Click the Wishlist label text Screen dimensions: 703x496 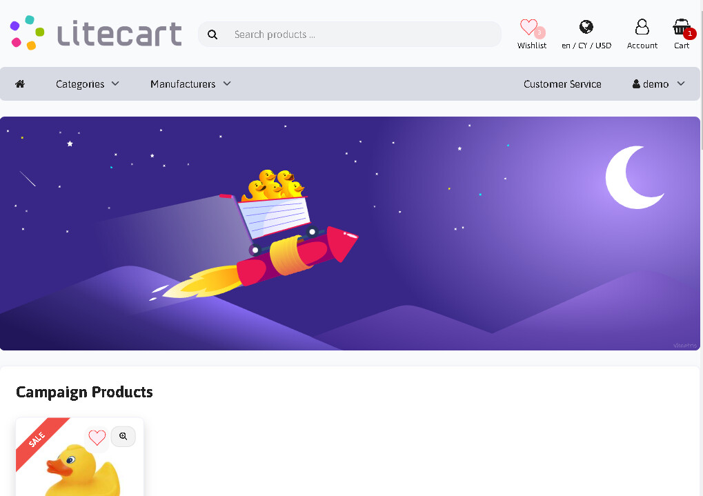pyautogui.click(x=532, y=46)
